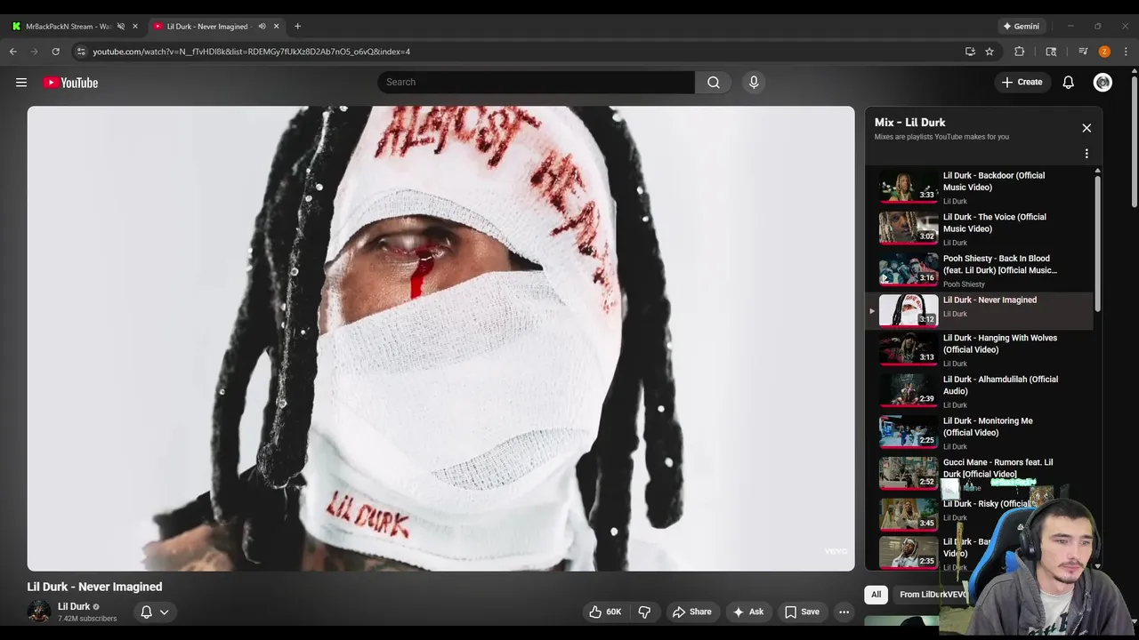Click the search magnifier button
Screen dimensions: 1139x640
click(713, 82)
